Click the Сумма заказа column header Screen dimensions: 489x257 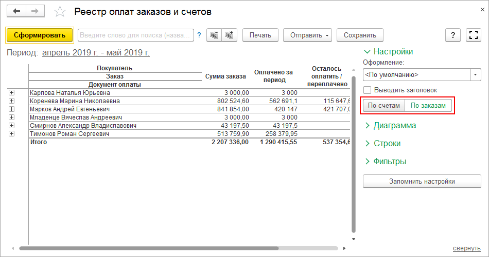(x=225, y=76)
